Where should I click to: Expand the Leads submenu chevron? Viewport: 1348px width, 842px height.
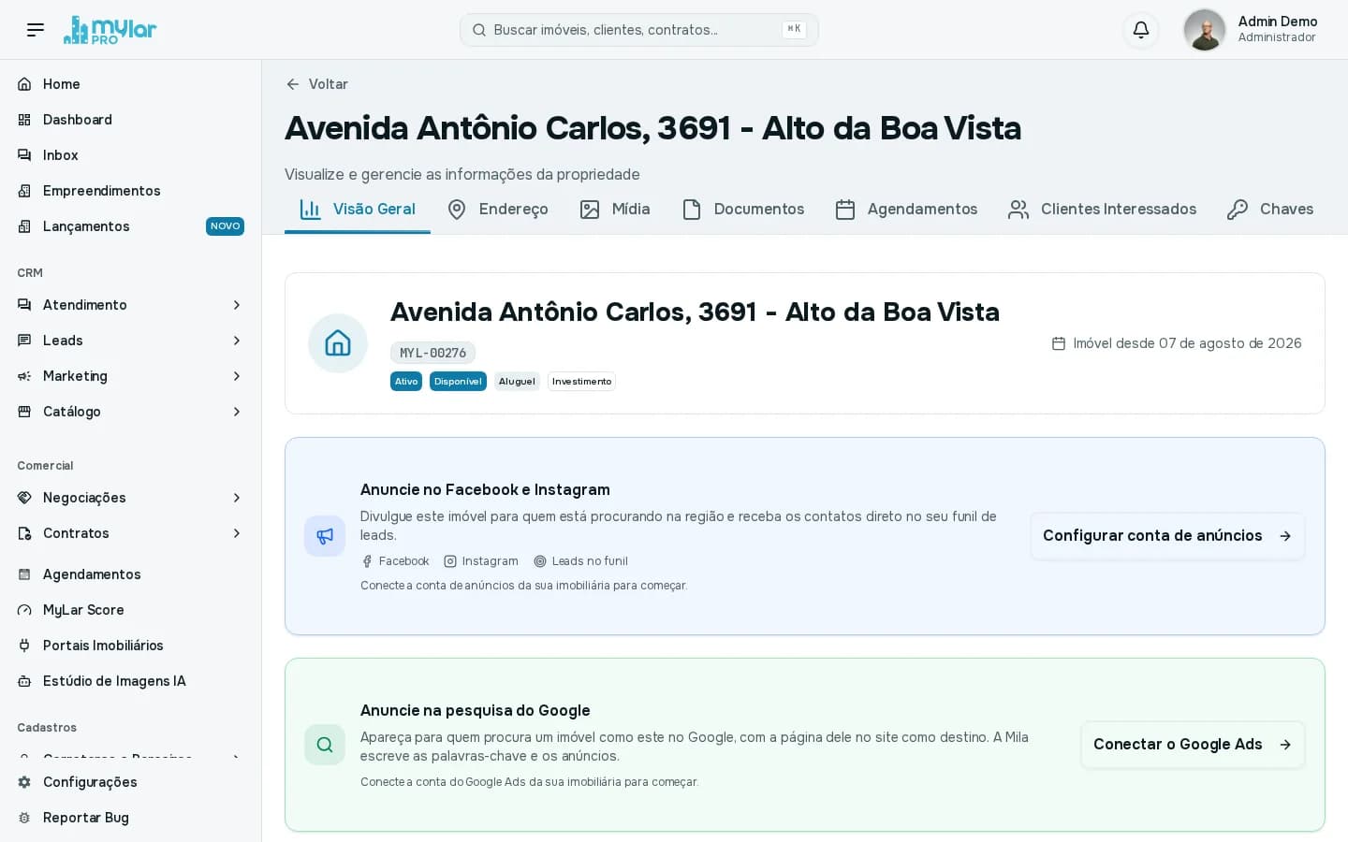coord(237,341)
